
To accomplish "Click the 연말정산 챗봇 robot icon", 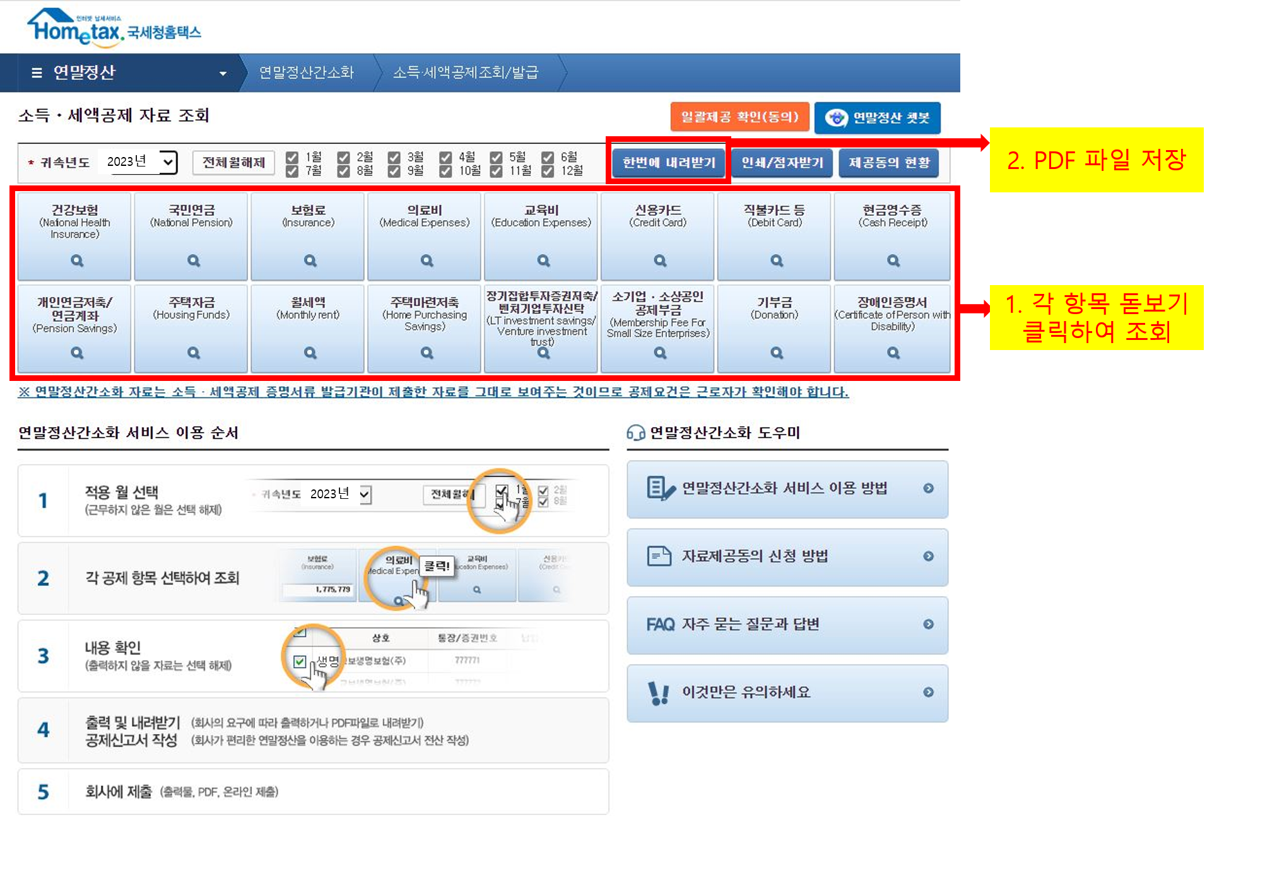I will [x=837, y=118].
